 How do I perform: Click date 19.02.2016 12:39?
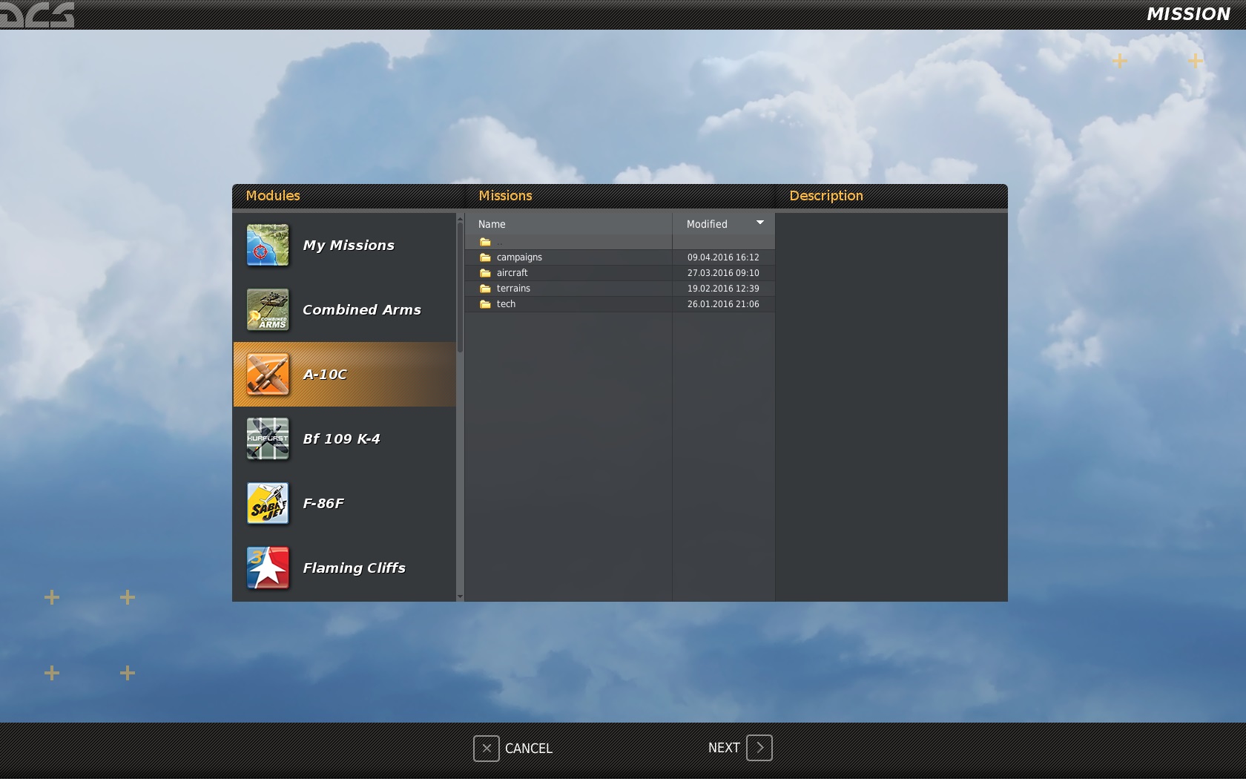(723, 289)
